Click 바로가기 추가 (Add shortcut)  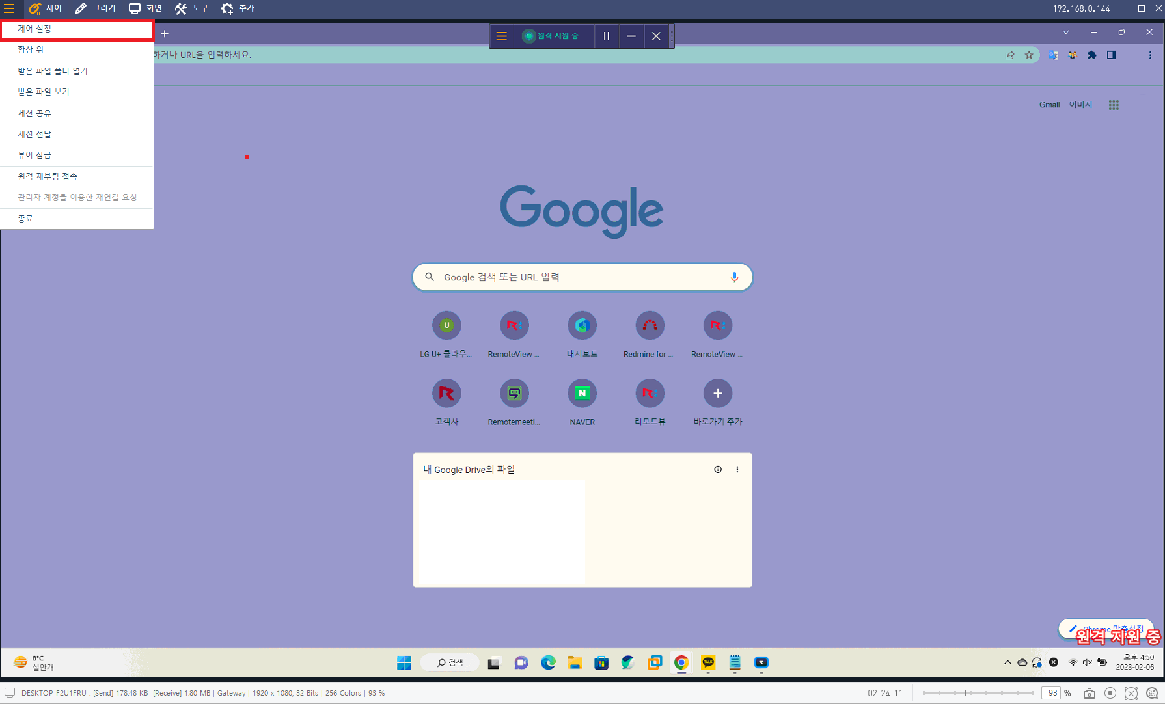click(x=717, y=403)
